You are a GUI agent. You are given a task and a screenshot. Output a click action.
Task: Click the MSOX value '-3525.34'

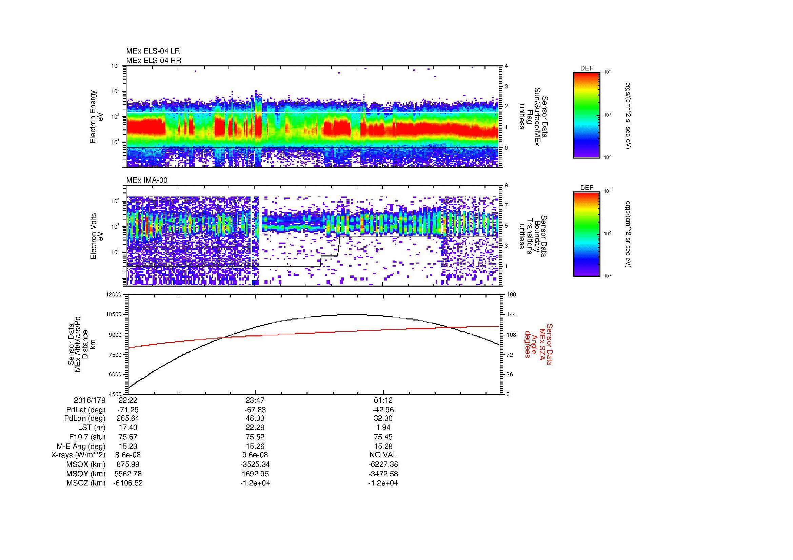(255, 464)
